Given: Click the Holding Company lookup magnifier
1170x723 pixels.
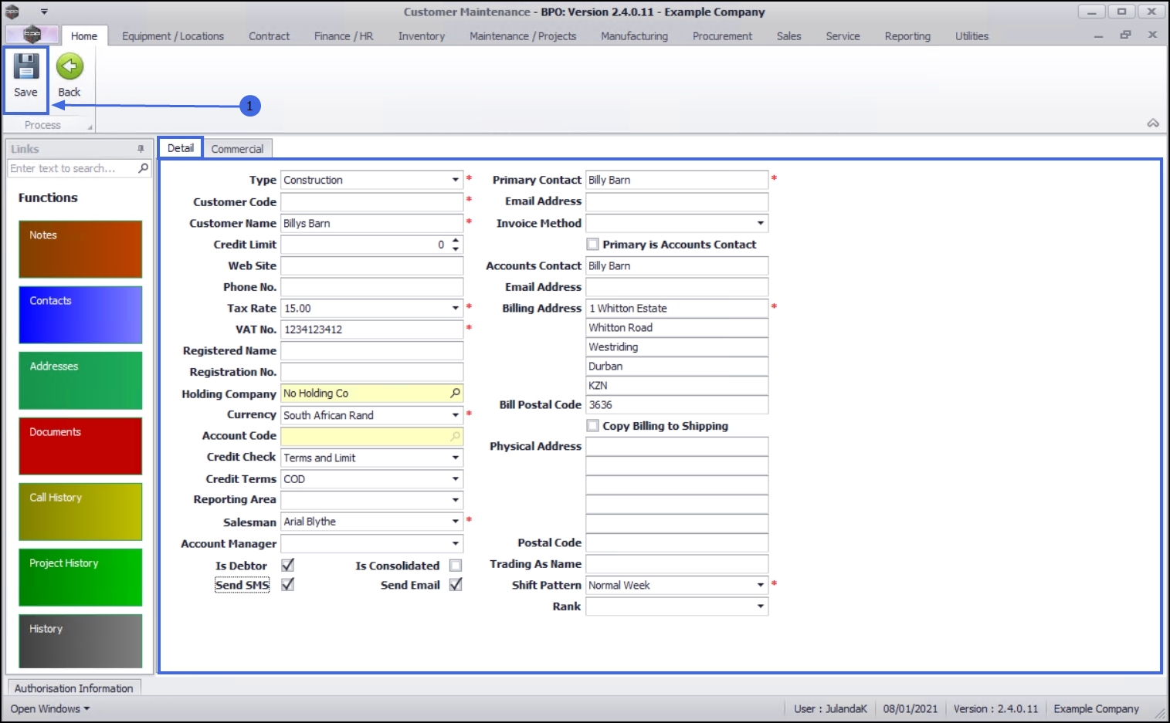Looking at the screenshot, I should click(x=456, y=394).
